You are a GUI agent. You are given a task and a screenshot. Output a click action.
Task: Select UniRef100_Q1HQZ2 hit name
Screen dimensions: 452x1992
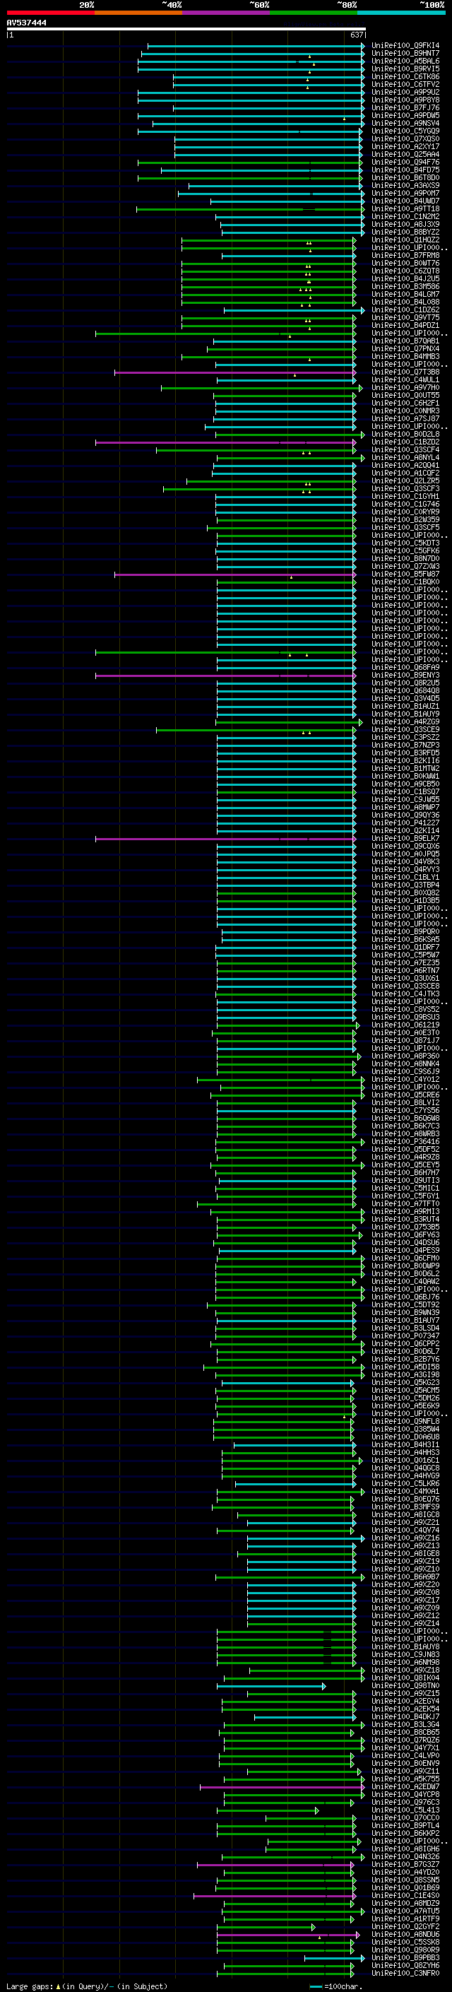pos(405,240)
